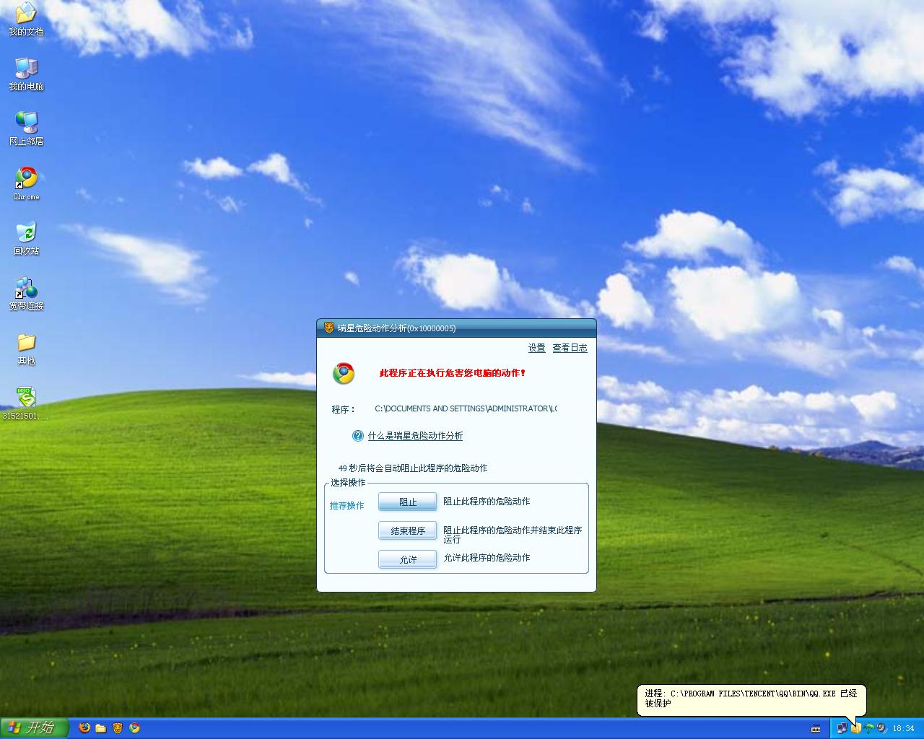Viewport: 924px width, 739px height.
Task: Select the 宽带连接 desktop shortcut
Action: (x=26, y=294)
